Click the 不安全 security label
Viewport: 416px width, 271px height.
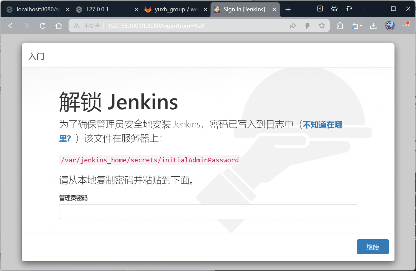[x=92, y=26]
